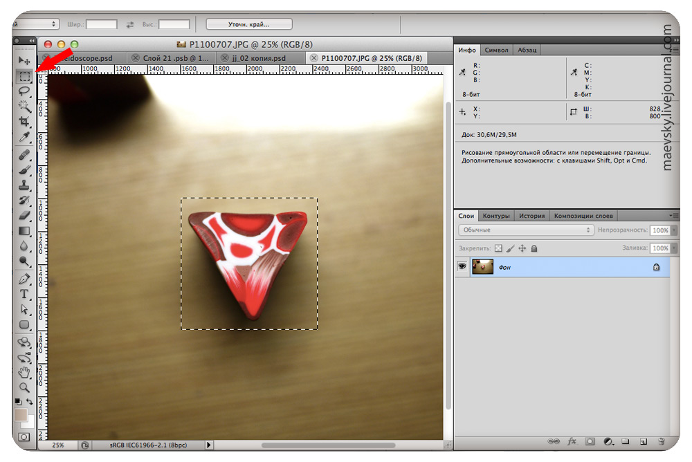
Task: Select the Lasso tool
Action: coord(24,91)
